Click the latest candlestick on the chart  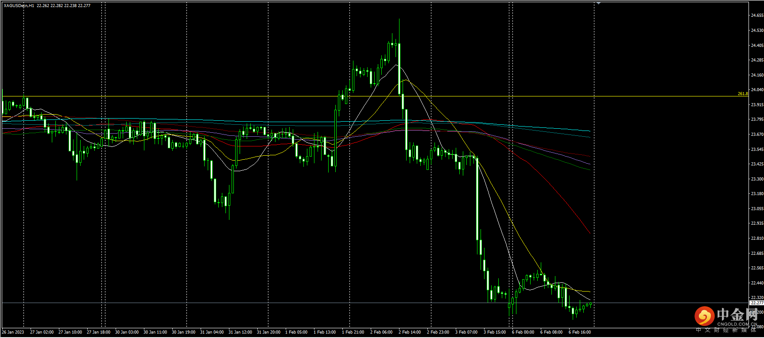(590, 304)
